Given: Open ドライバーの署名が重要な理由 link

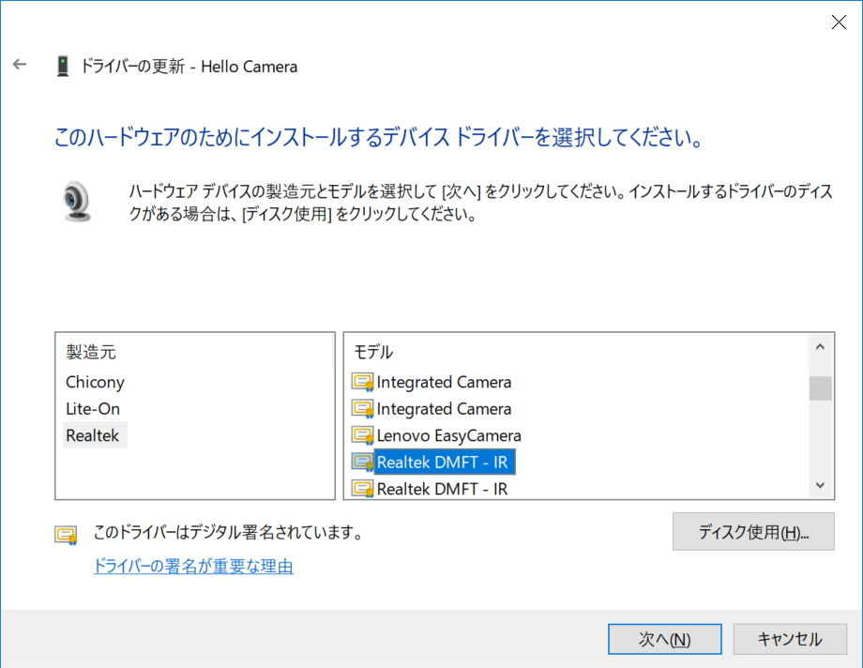Looking at the screenshot, I should (x=193, y=566).
